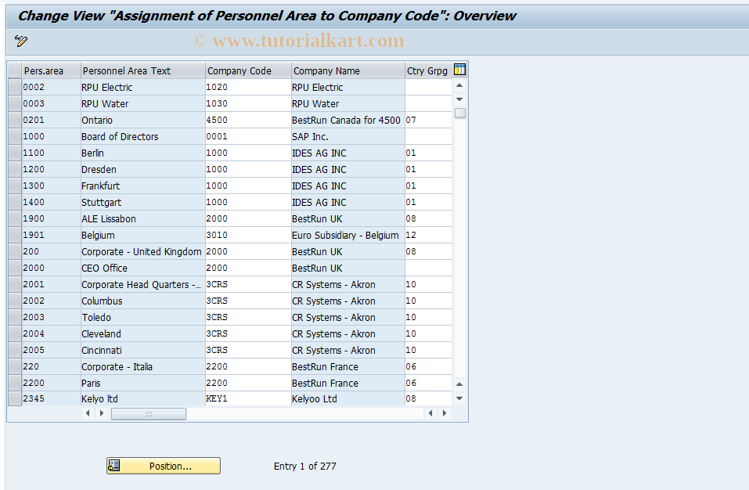Select row selector for personnel area 0002
The height and width of the screenshot is (490, 749).
coord(15,87)
